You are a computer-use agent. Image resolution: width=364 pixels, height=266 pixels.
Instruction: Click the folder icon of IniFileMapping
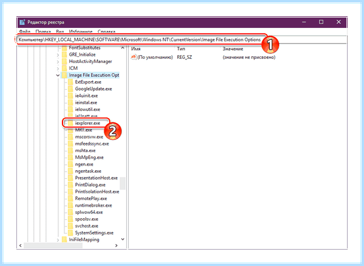[x=64, y=239]
